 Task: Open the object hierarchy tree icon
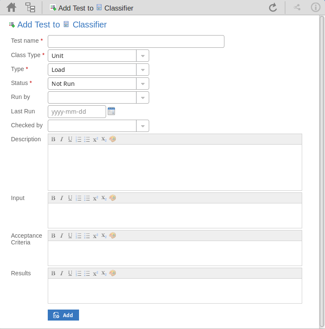tap(30, 7)
